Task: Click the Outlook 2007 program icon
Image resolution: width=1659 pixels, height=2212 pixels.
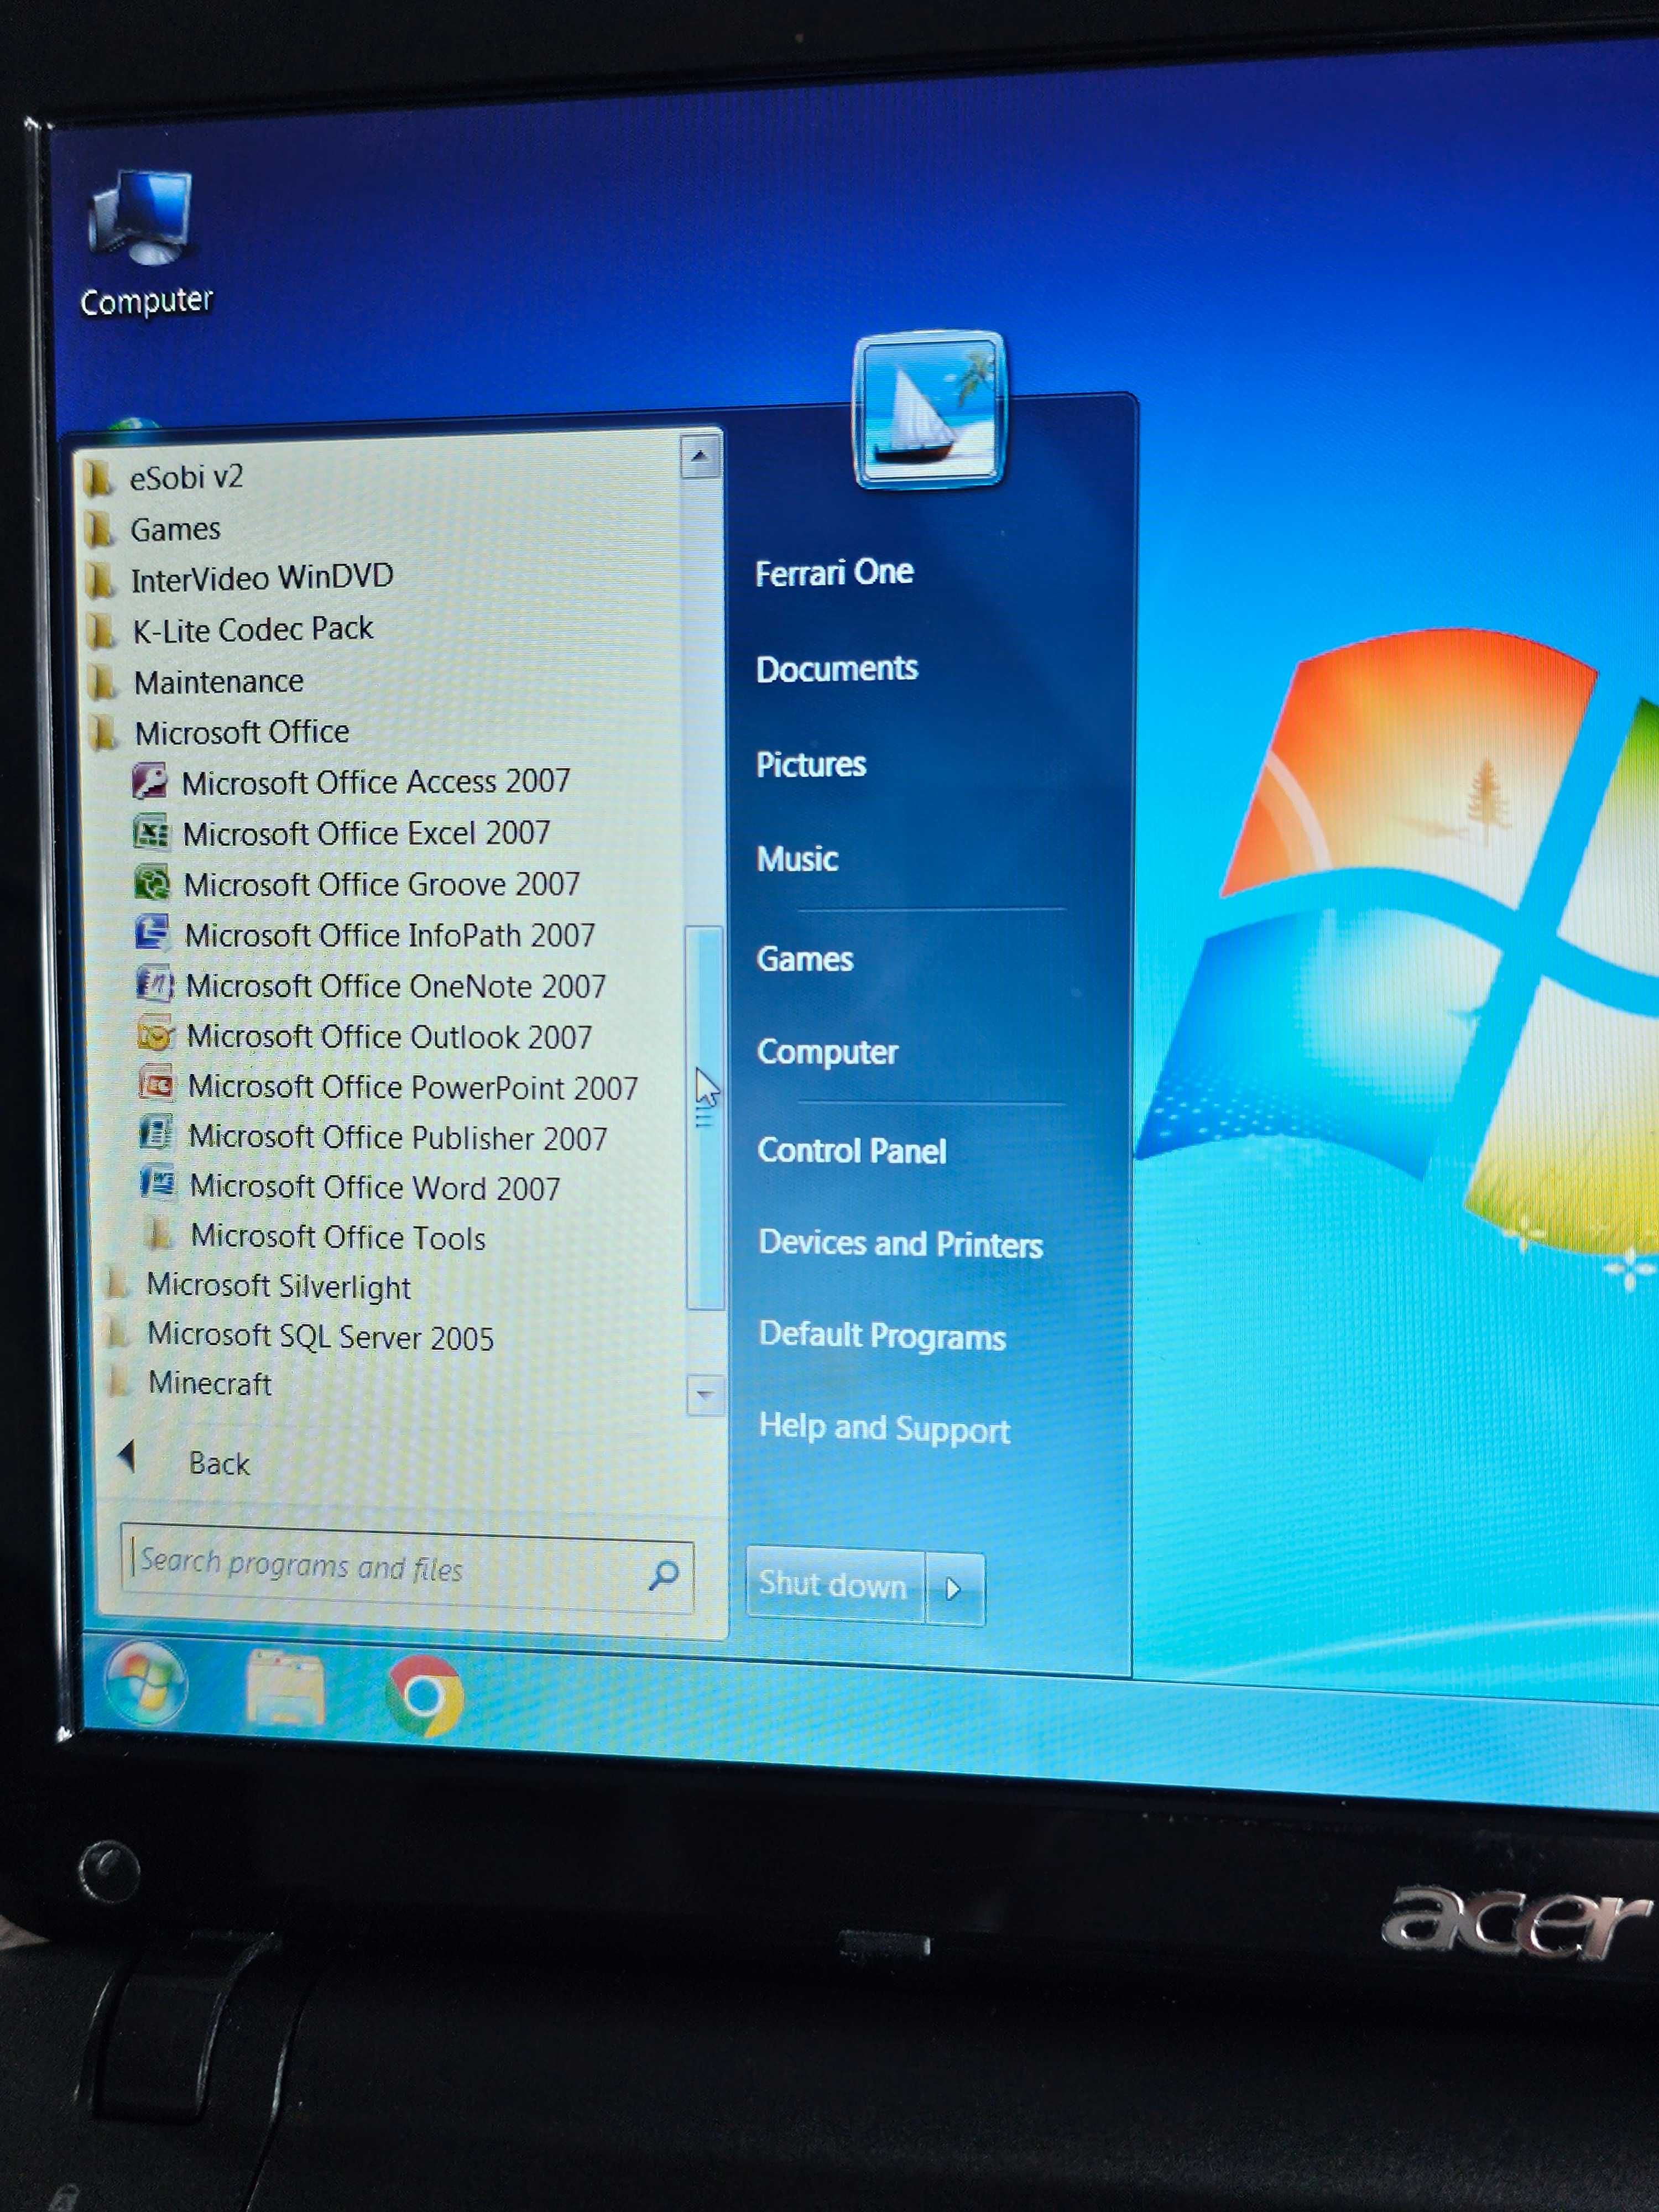Action: (x=156, y=1034)
